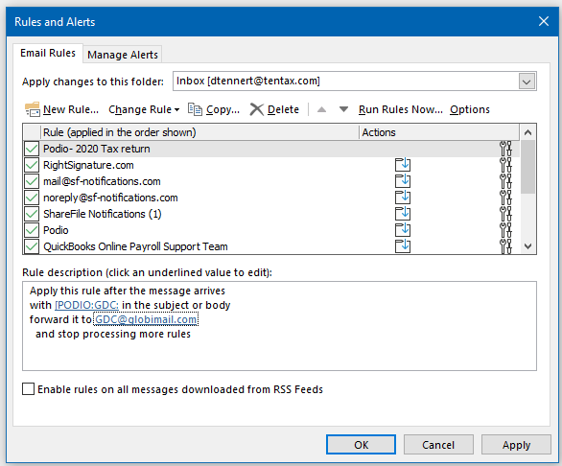Toggle QuickBooks Online Payroll Support Team checkbox
The width and height of the screenshot is (562, 466).
coord(32,246)
